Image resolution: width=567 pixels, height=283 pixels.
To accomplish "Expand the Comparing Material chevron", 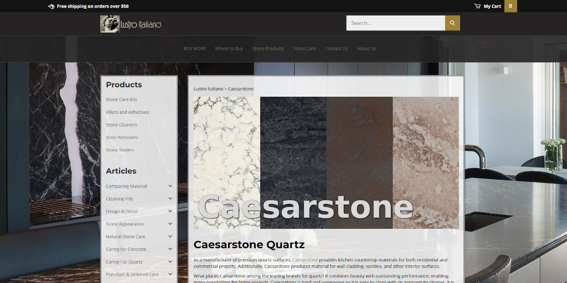I will (170, 186).
